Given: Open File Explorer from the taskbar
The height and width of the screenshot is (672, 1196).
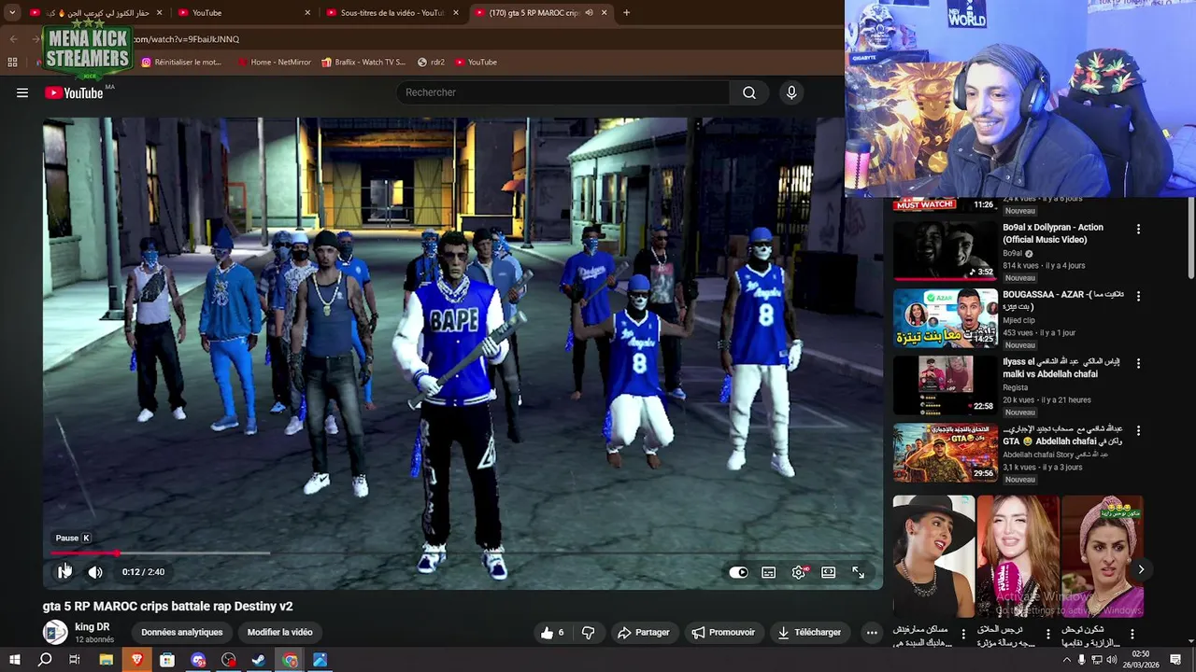Looking at the screenshot, I should coord(106,660).
